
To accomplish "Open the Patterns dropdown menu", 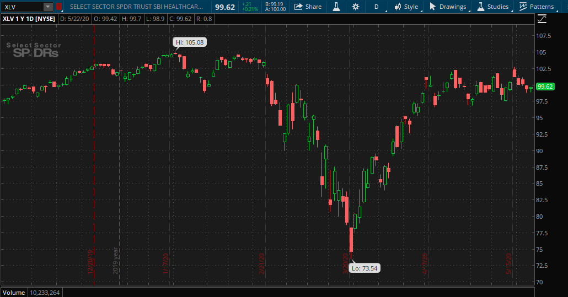I will pos(537,7).
